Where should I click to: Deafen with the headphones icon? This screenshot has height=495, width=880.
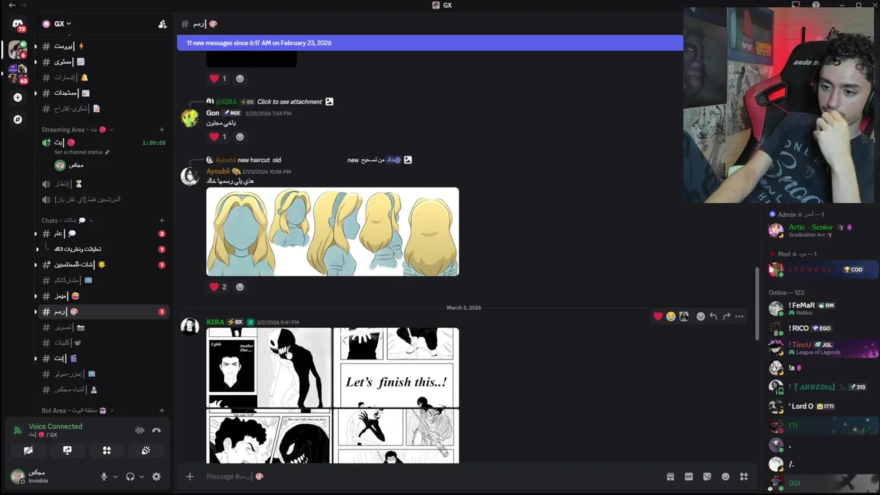131,476
